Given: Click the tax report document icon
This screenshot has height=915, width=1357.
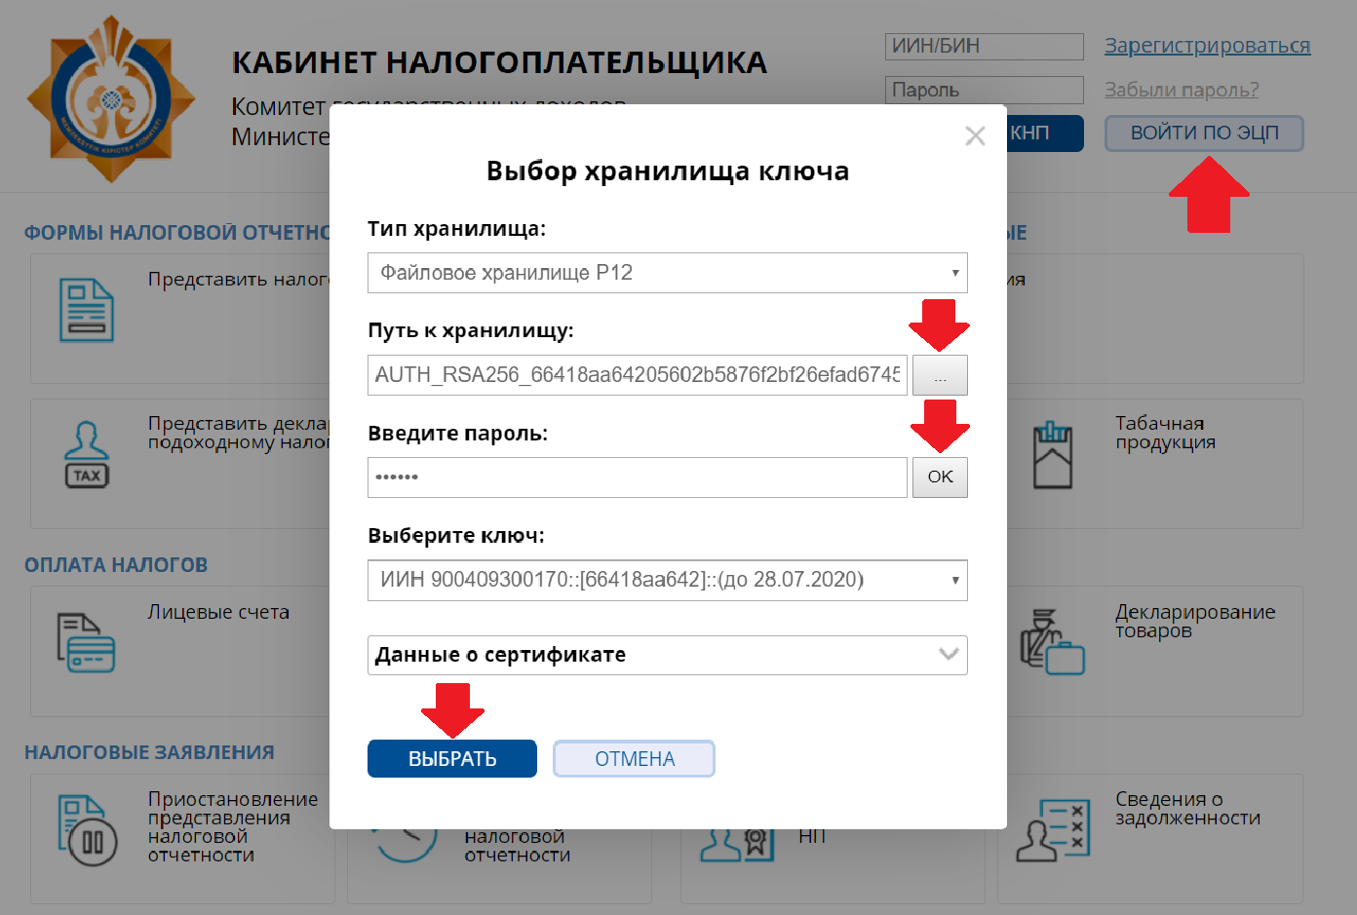Looking at the screenshot, I should [x=87, y=311].
